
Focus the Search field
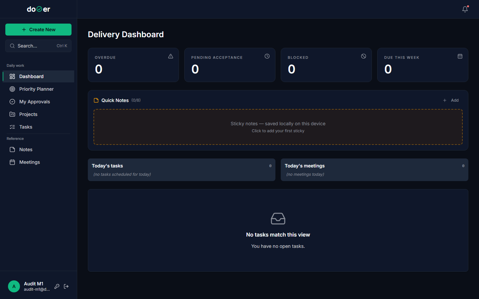point(39,46)
